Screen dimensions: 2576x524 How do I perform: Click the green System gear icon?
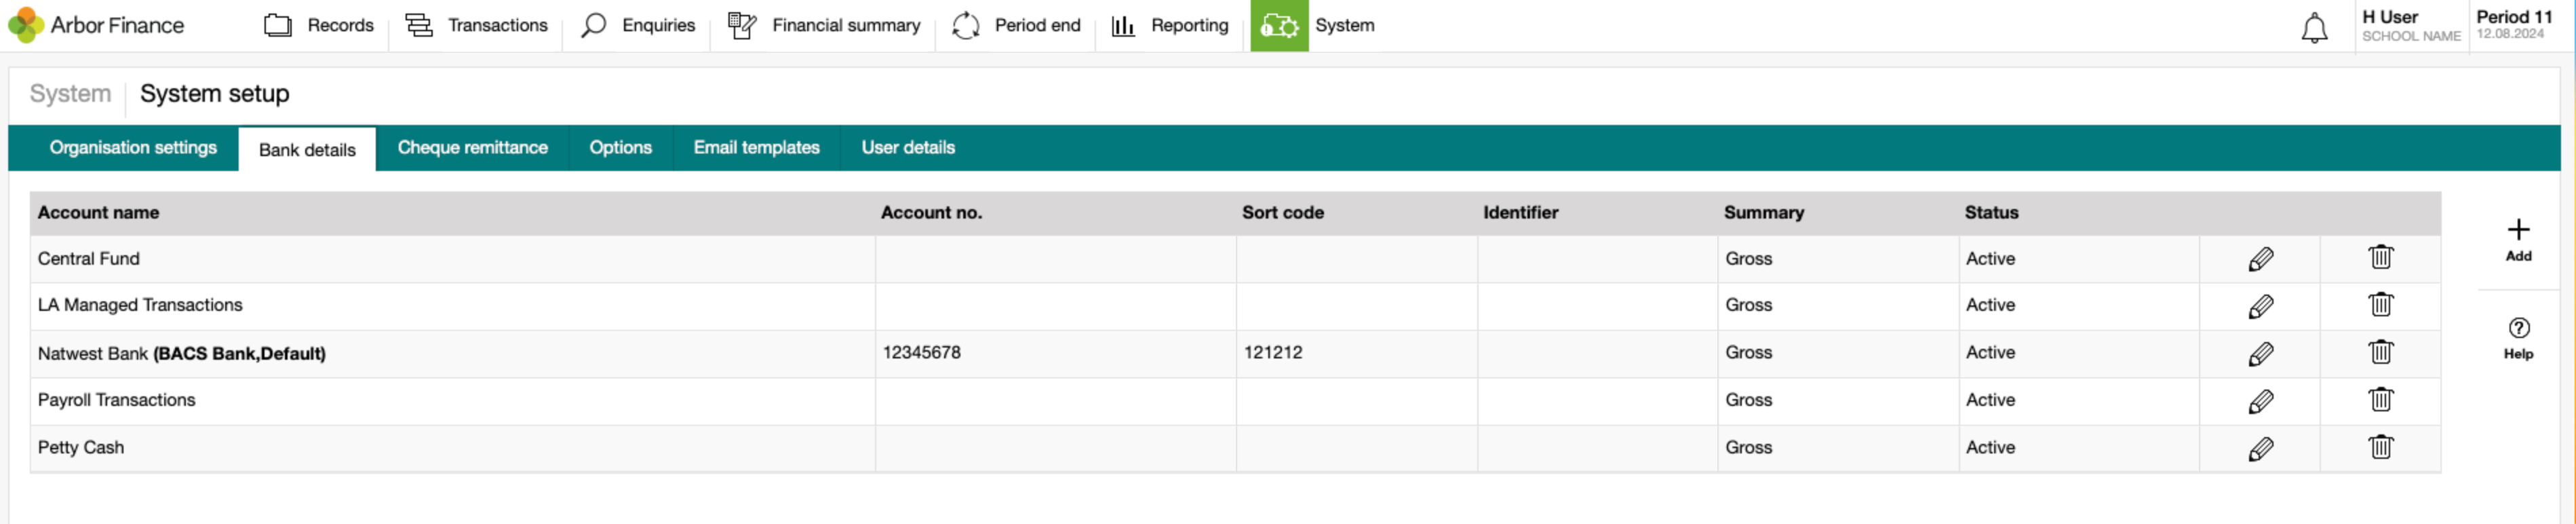pyautogui.click(x=1278, y=25)
